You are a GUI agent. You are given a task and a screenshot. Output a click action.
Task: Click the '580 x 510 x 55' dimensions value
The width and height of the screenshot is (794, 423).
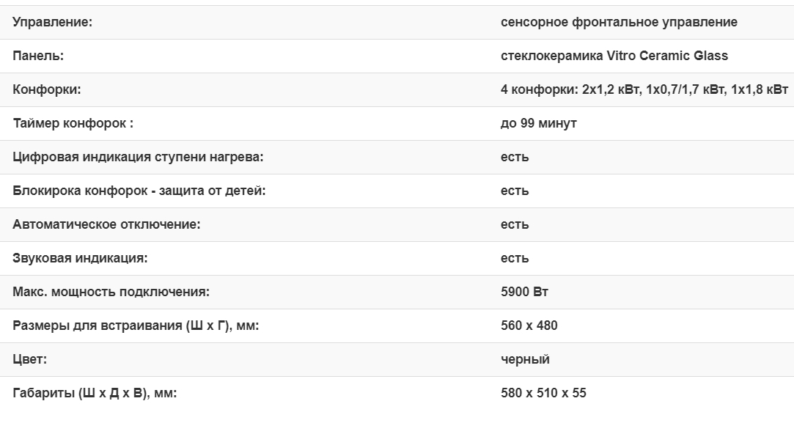pyautogui.click(x=543, y=393)
